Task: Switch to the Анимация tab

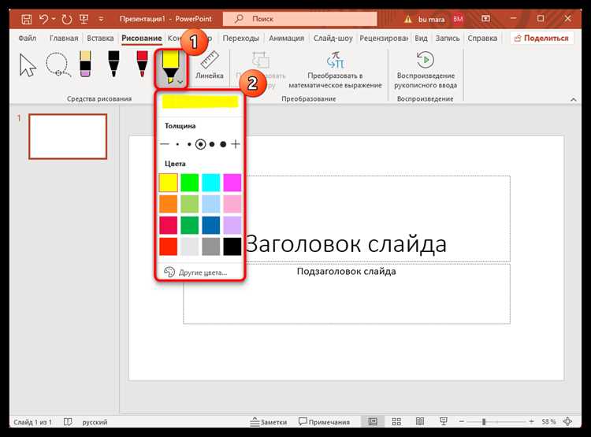Action: [286, 38]
